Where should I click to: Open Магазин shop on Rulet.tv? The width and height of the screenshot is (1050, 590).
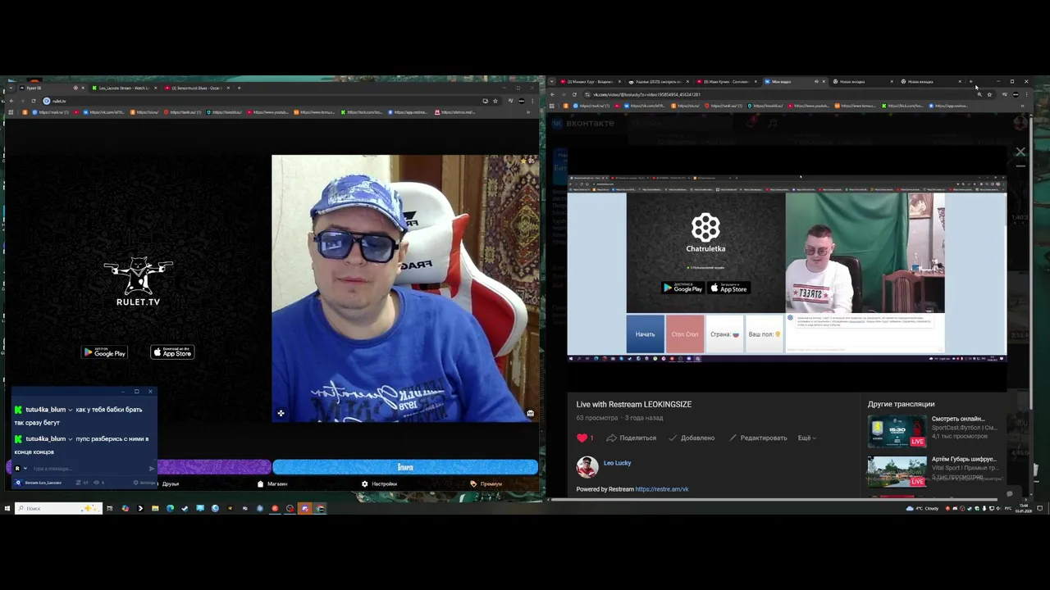pos(272,483)
